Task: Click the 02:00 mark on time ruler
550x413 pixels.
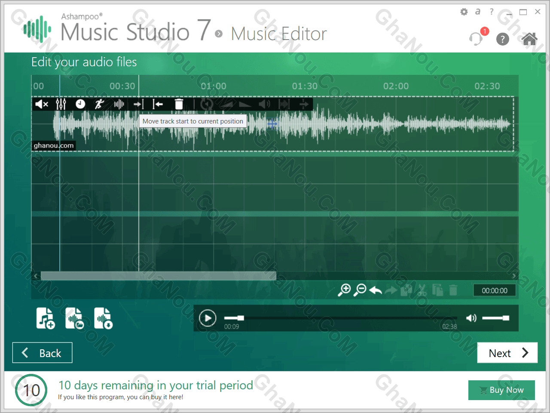Action: (x=396, y=86)
